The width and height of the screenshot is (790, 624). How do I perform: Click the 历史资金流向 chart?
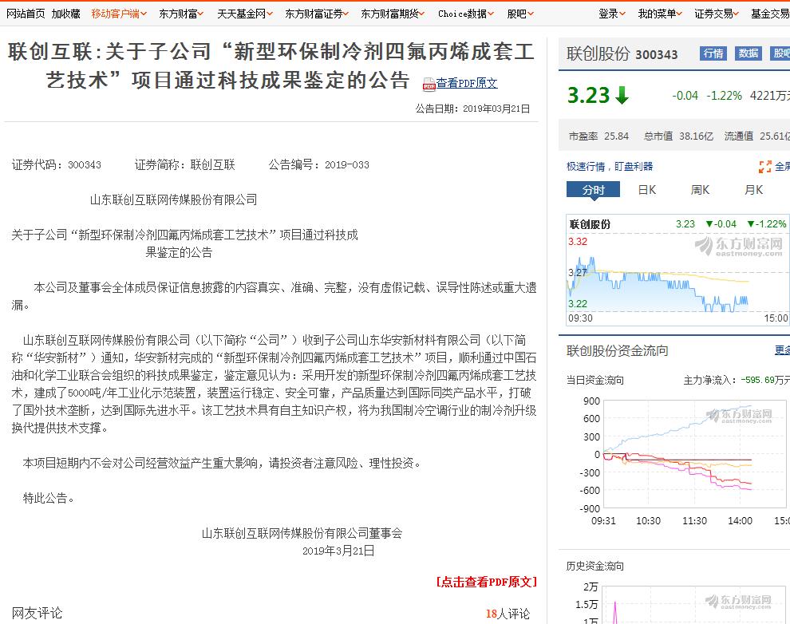695,603
